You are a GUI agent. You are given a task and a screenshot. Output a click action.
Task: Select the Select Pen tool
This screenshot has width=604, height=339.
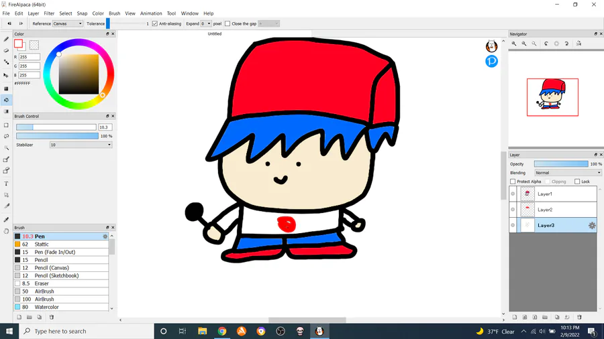6,159
